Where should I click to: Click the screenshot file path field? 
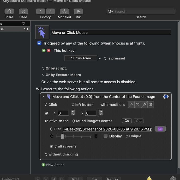click(x=107, y=129)
